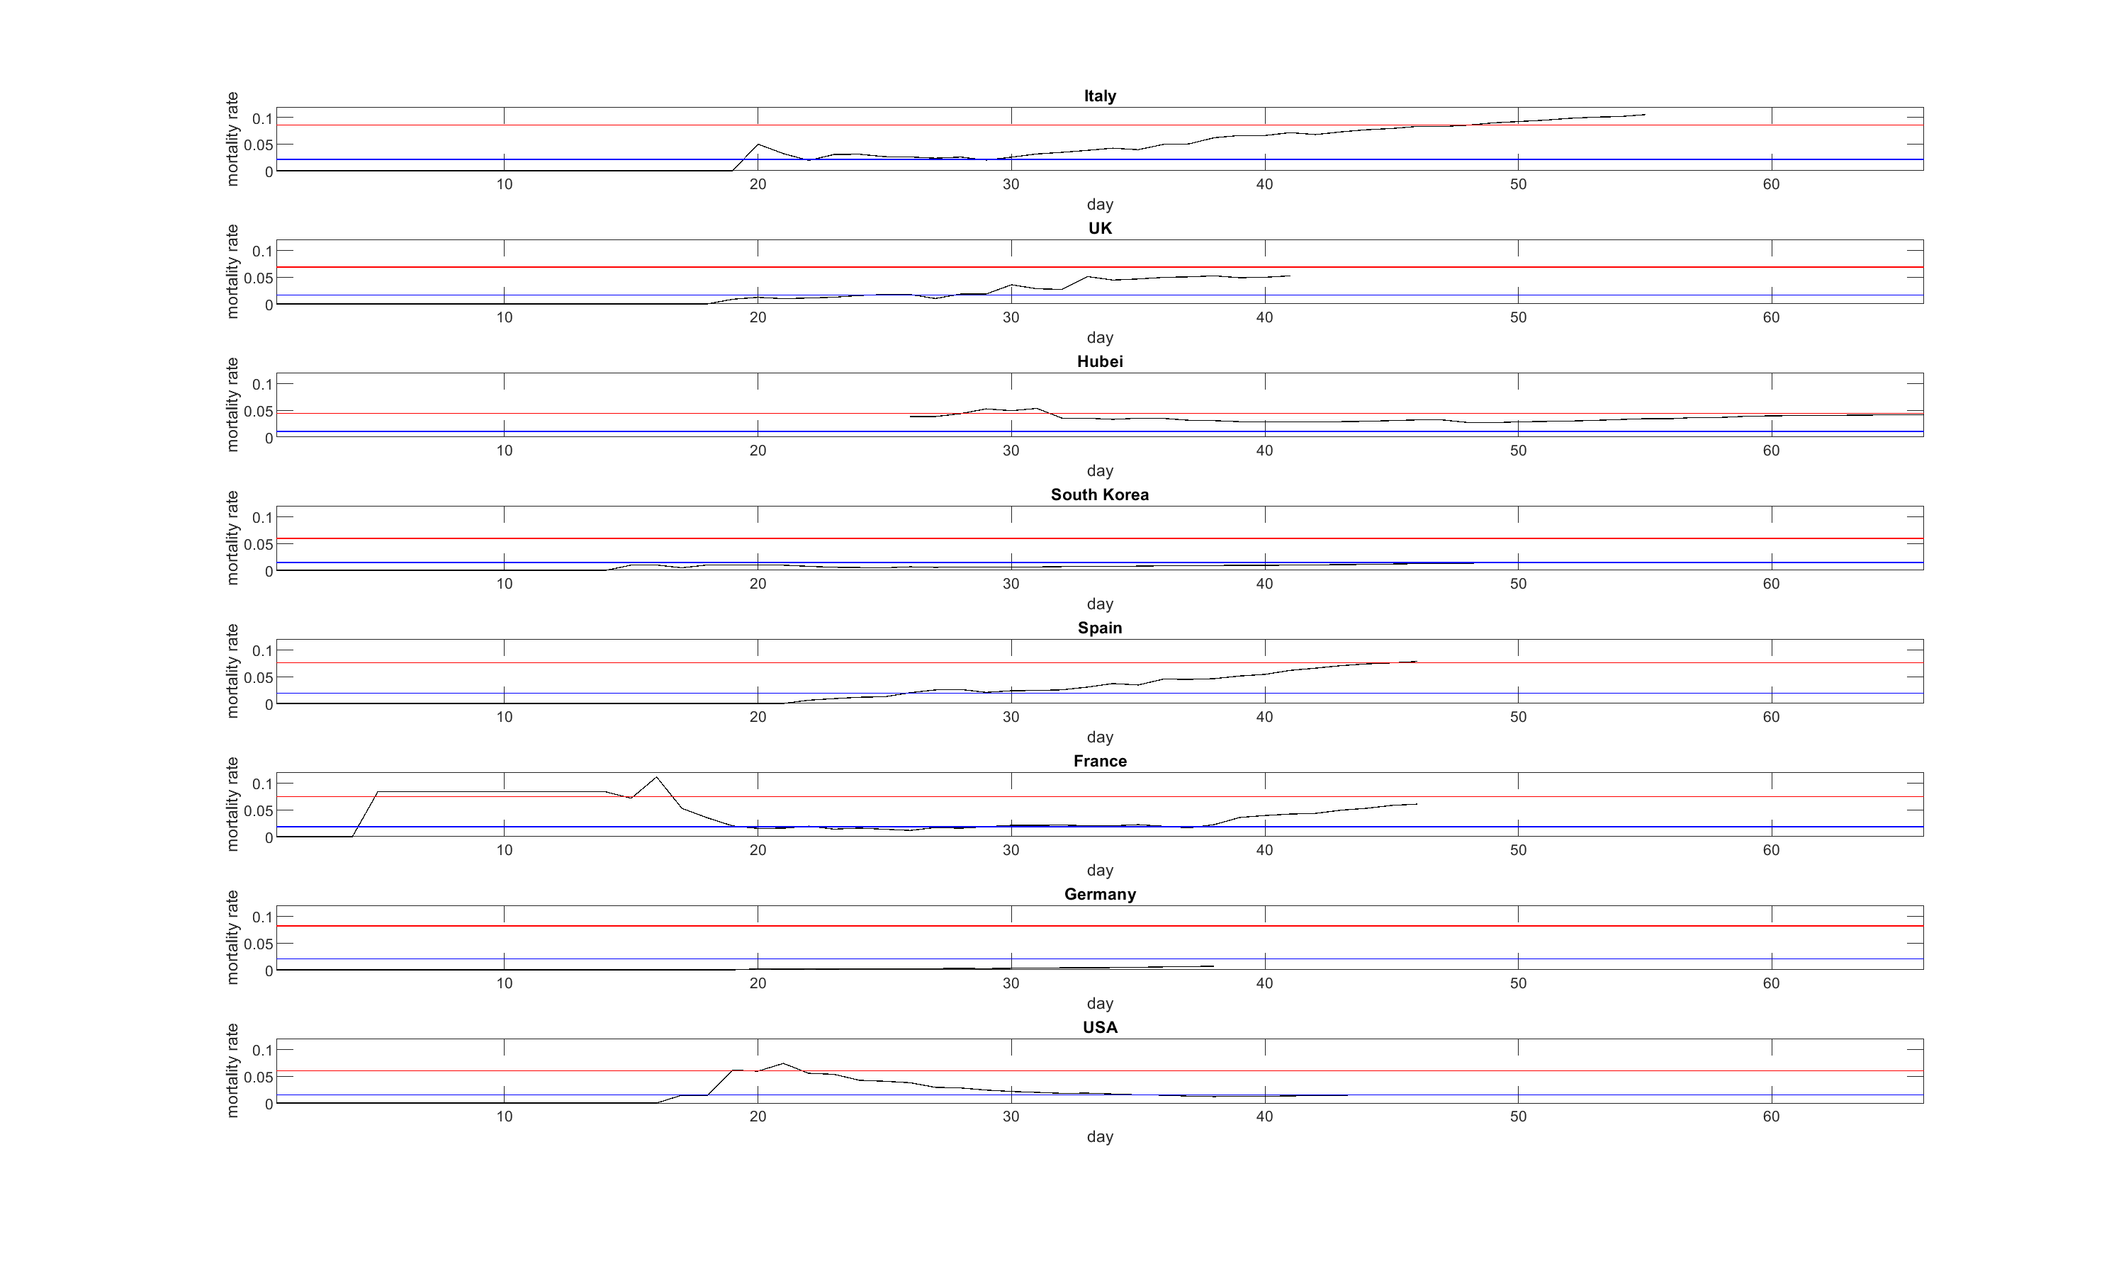Click the Italy subplot title

pyautogui.click(x=1099, y=96)
